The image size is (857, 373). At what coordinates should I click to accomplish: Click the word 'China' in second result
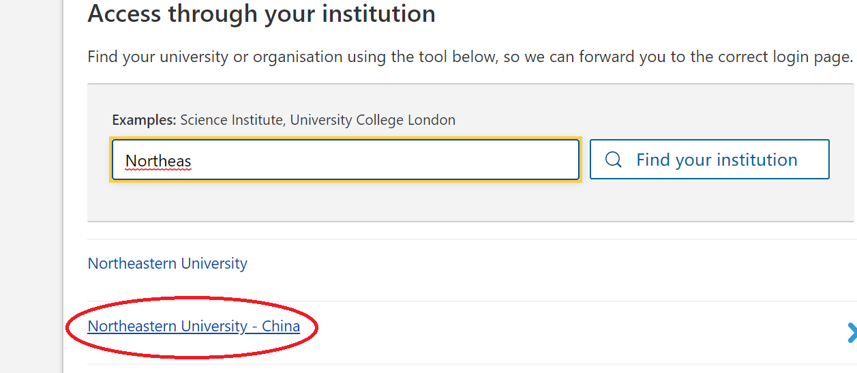[281, 327]
